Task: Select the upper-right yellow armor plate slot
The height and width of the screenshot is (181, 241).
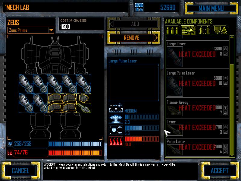Action: pyautogui.click(x=69, y=98)
